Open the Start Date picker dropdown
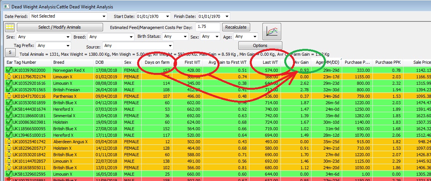Screen dimensions: 431x181 pyautogui.click(x=168, y=17)
